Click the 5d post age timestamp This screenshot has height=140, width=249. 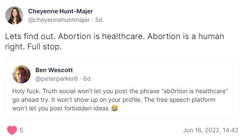99,20
